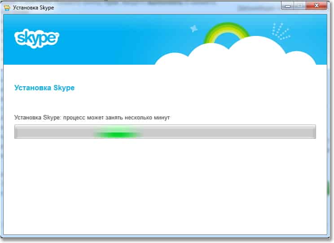Click the blue 'Установка Skype' heading
334x243 pixels.
(44, 88)
